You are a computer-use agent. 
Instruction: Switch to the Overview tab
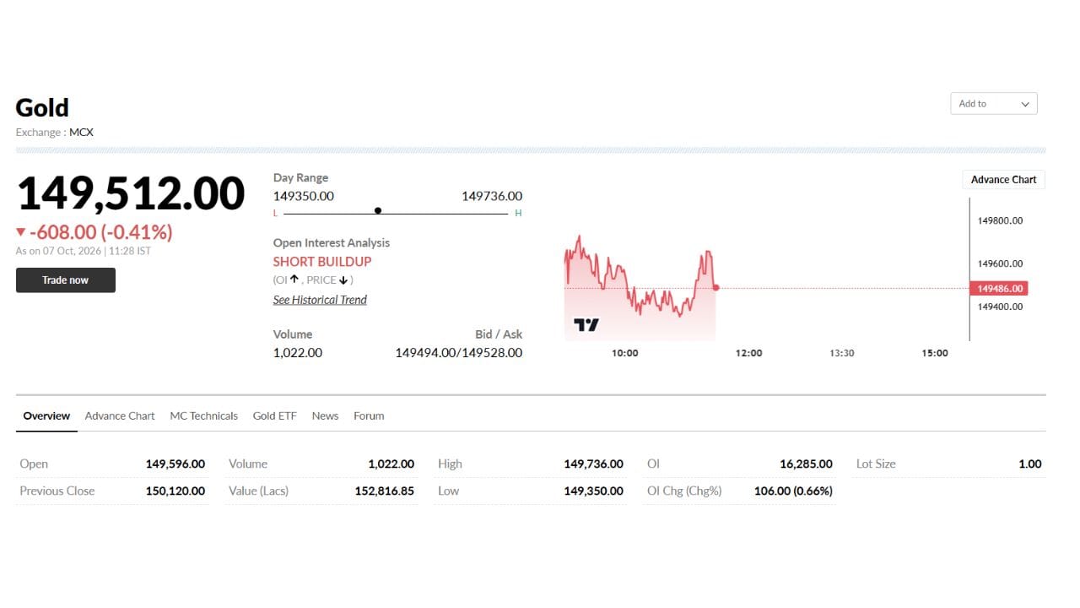click(x=46, y=416)
